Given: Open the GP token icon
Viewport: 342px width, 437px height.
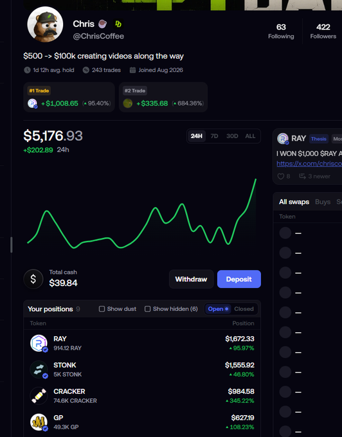Looking at the screenshot, I should point(39,422).
